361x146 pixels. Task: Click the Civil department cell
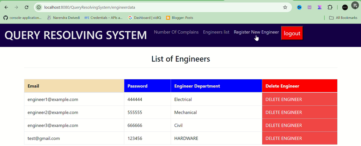216,126
